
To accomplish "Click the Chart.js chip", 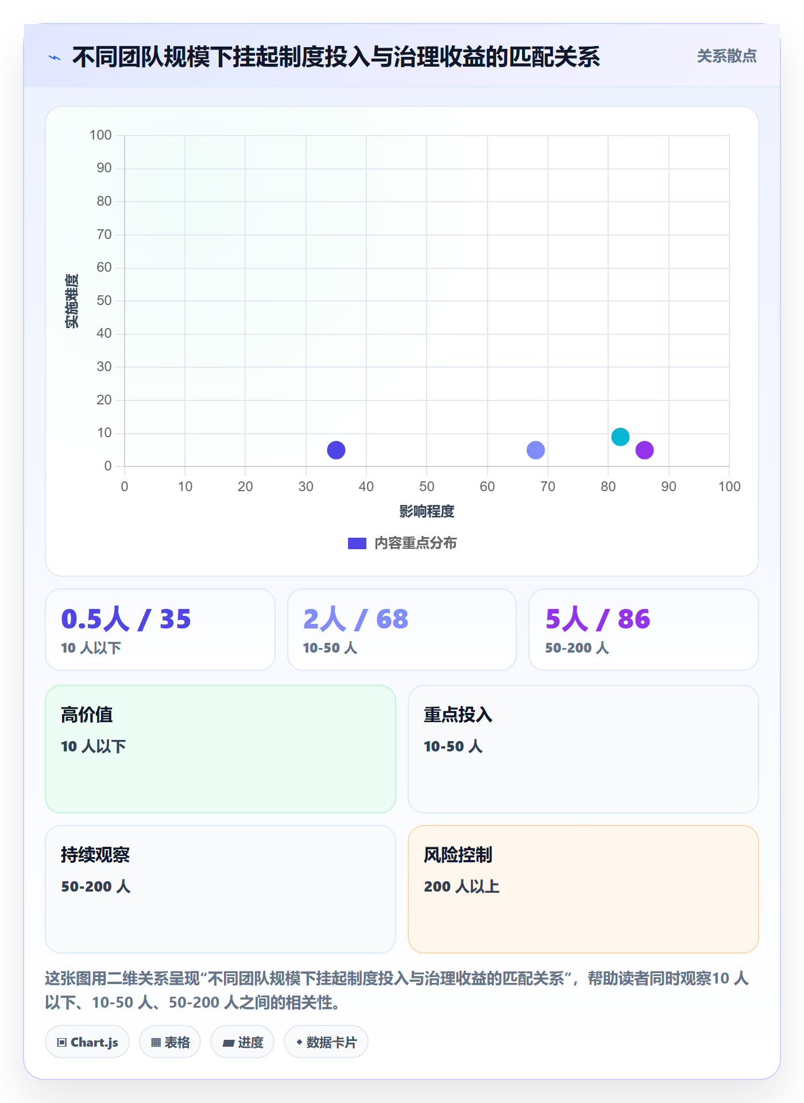I will (87, 1042).
